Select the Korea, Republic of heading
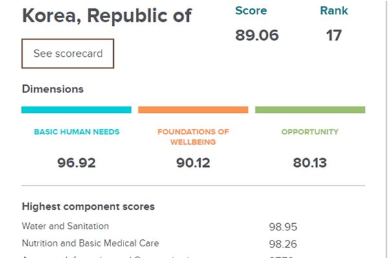 coord(107,15)
